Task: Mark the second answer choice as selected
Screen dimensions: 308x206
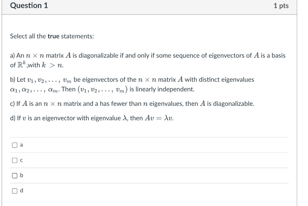Action: coord(14,160)
